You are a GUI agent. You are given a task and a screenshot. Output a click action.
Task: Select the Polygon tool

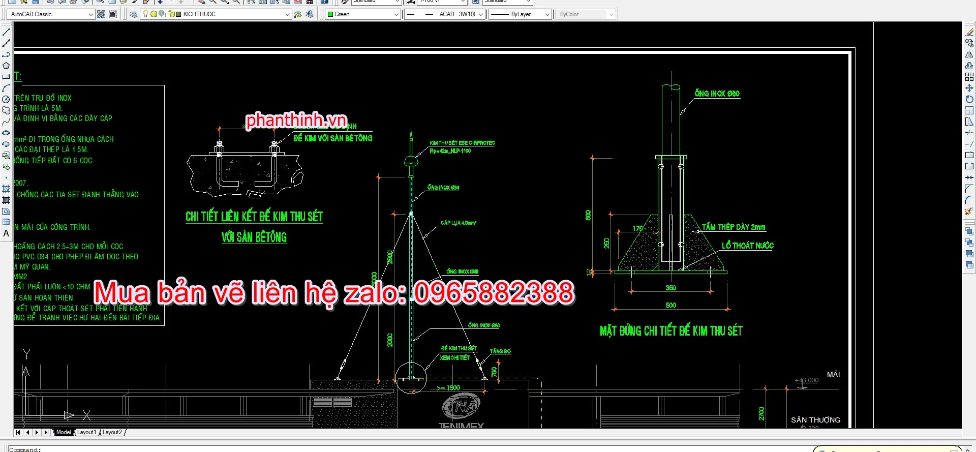coord(6,66)
